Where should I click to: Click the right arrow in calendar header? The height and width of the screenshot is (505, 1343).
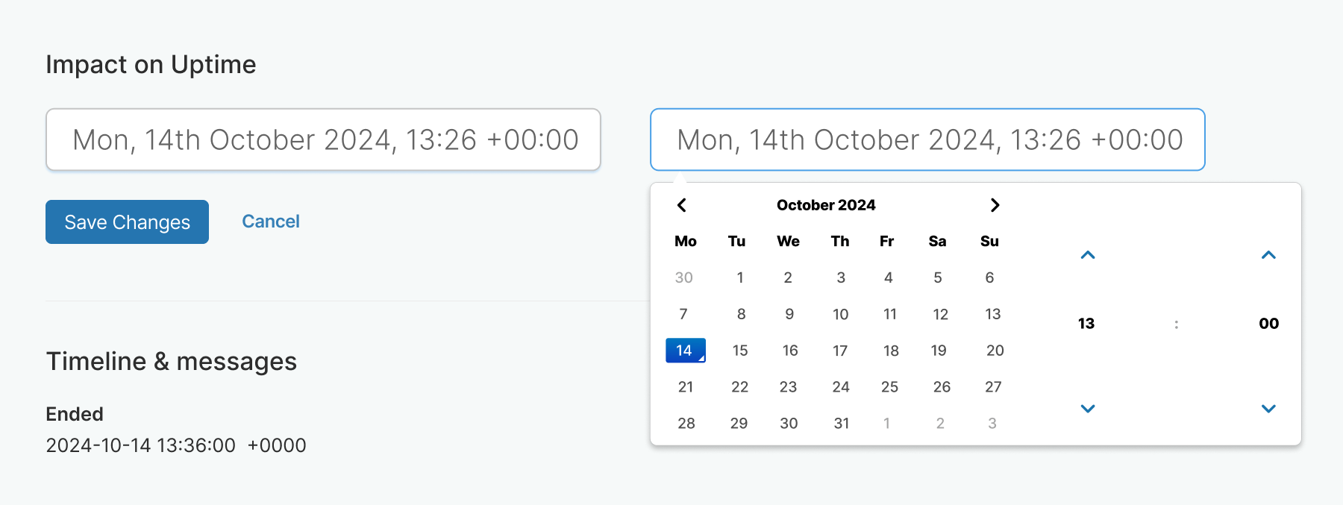[995, 205]
